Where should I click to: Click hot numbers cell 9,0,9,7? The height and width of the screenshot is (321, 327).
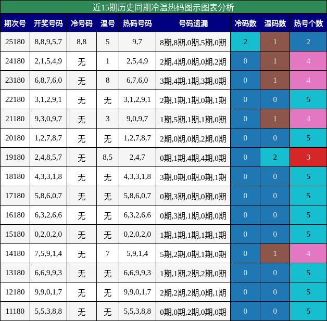click(137, 119)
